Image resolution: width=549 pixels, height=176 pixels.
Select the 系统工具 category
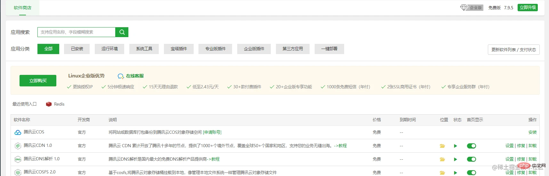144,49
